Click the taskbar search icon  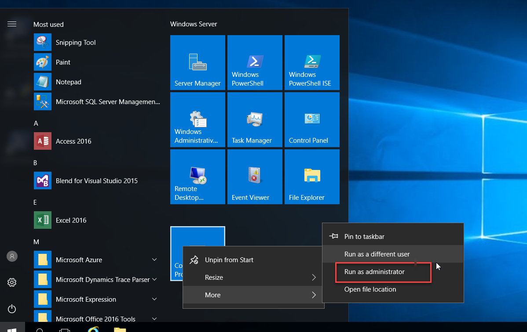click(x=39, y=330)
